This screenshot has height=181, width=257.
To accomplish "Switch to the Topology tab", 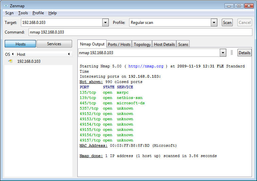I will [142, 45].
